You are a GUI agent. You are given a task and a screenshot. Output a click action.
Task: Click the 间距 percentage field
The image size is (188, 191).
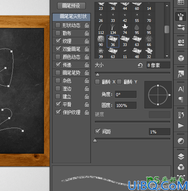click(159, 132)
